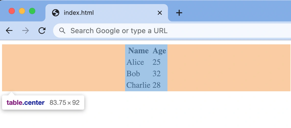Click the green maximize window button
Screen dimensions: 291x128
click(32, 11)
